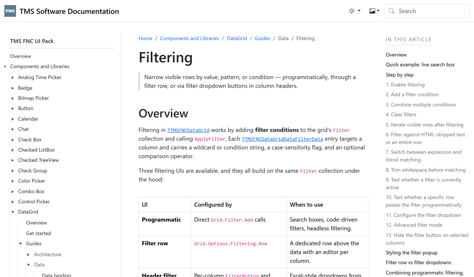Expand the Analog Time Picker node
The height and width of the screenshot is (277, 474).
click(x=13, y=77)
